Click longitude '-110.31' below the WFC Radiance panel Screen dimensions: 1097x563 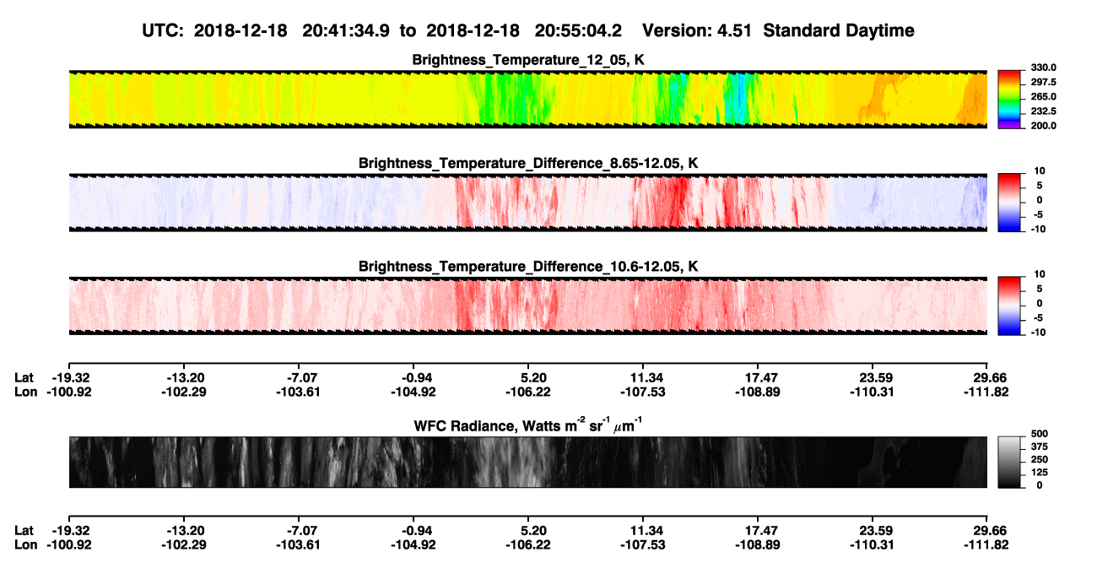(x=873, y=544)
